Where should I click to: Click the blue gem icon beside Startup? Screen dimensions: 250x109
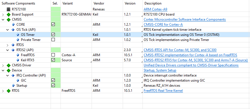point(13,86)
